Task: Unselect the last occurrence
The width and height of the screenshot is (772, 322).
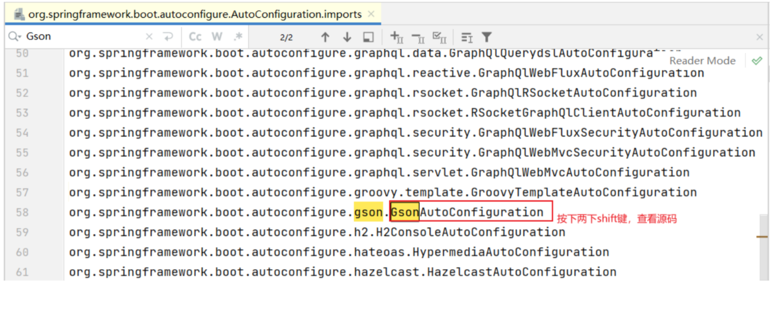Action: click(x=418, y=37)
